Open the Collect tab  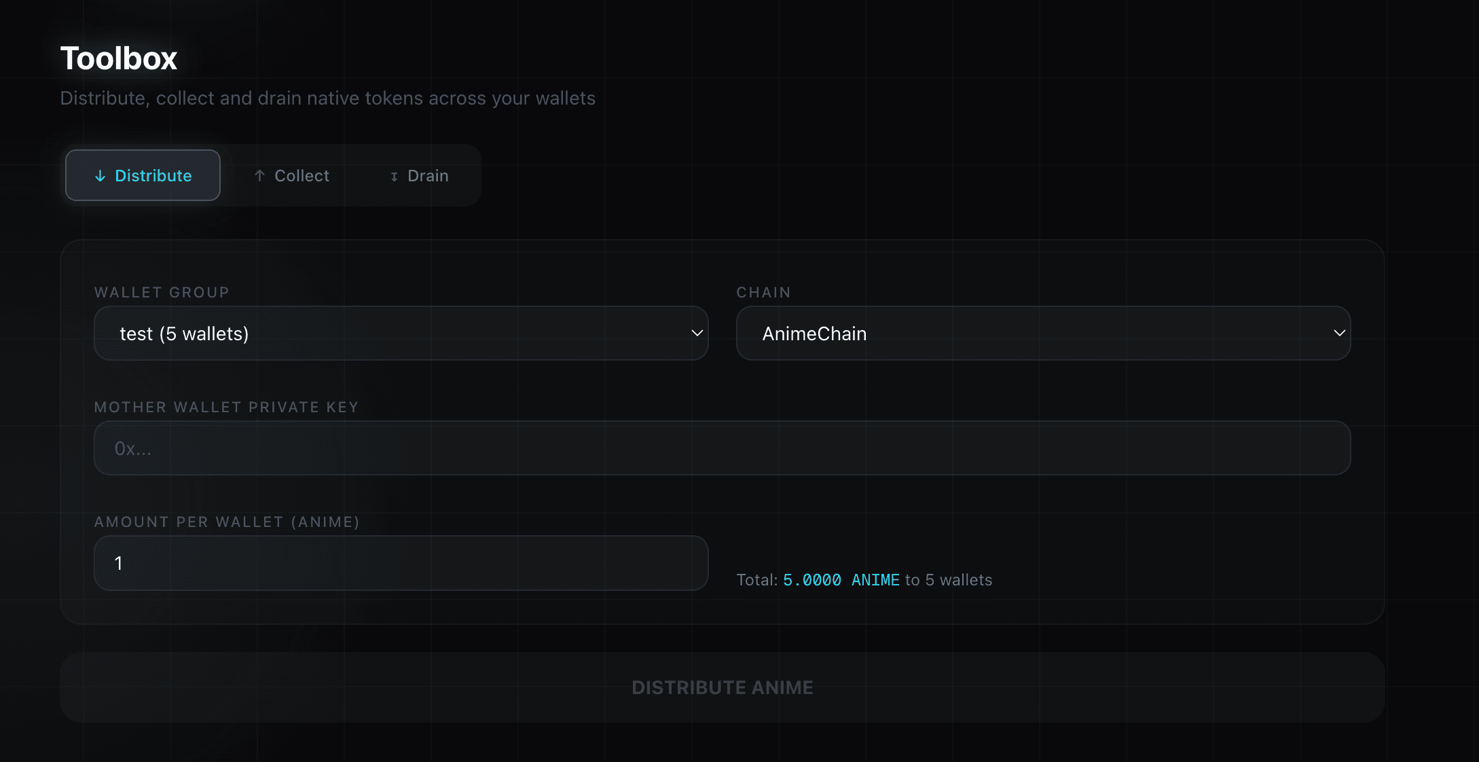pyautogui.click(x=292, y=176)
